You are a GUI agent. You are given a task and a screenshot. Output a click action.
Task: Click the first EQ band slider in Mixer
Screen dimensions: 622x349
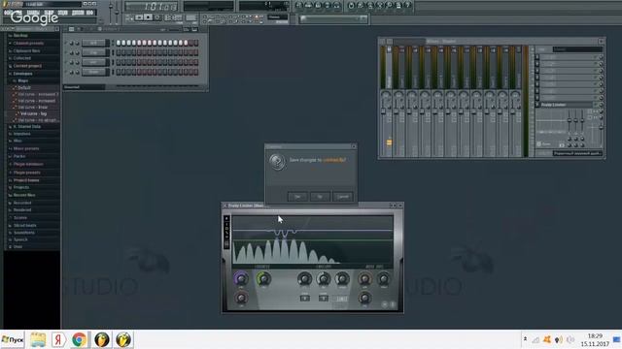pos(570,120)
